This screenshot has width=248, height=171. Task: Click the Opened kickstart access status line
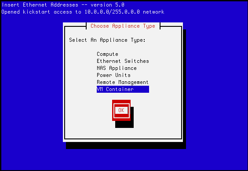(83, 12)
